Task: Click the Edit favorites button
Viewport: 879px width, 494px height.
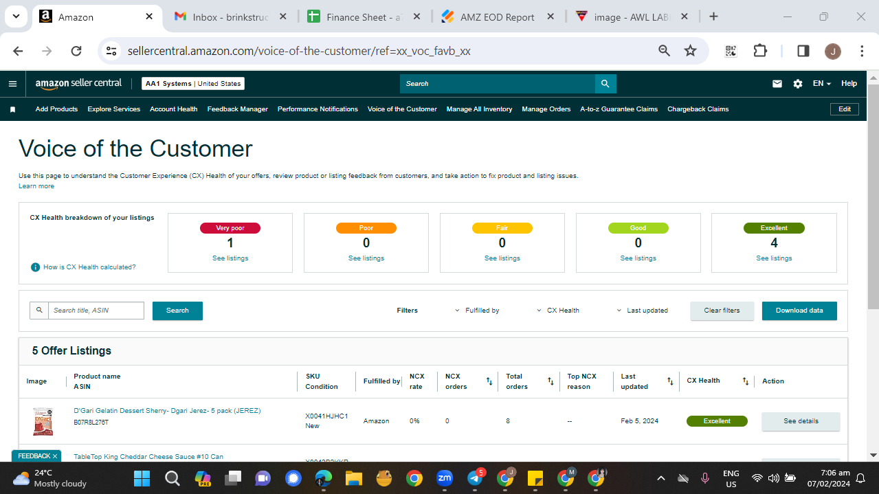Action: click(x=845, y=109)
